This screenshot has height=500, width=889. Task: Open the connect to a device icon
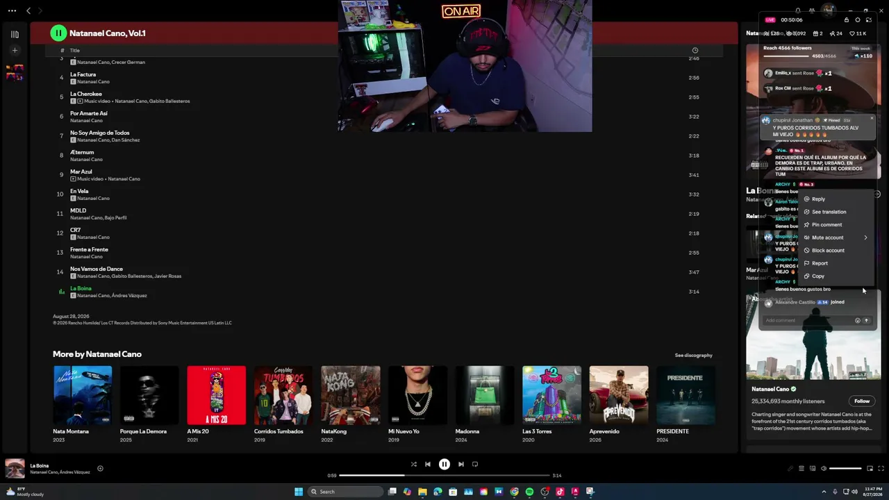[813, 469]
